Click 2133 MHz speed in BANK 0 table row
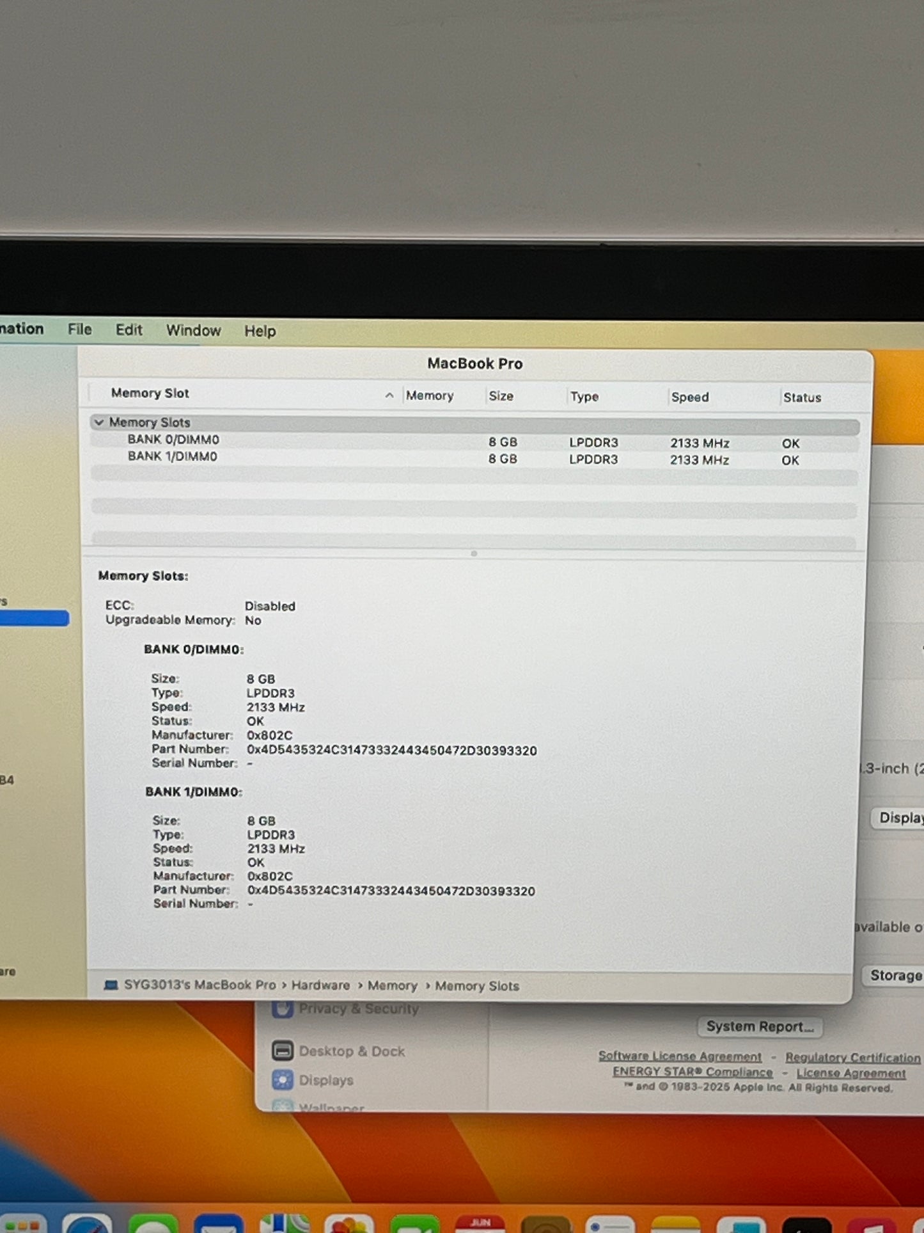Image resolution: width=924 pixels, height=1233 pixels. (700, 443)
